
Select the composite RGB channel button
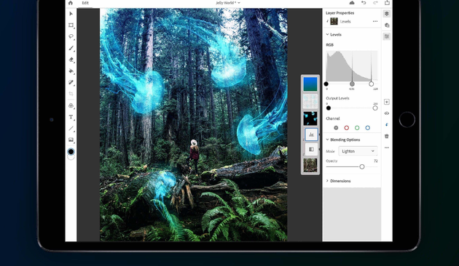[x=336, y=128]
